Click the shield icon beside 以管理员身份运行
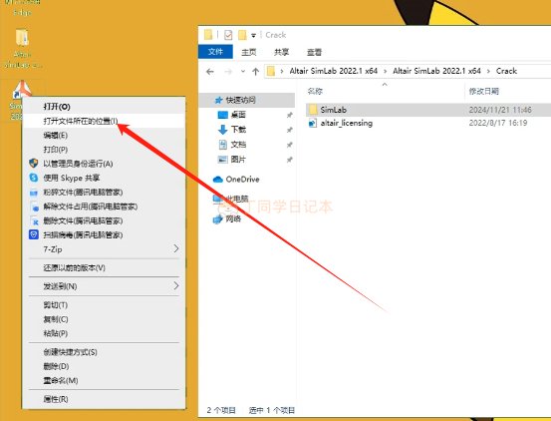The image size is (551, 421). click(34, 164)
